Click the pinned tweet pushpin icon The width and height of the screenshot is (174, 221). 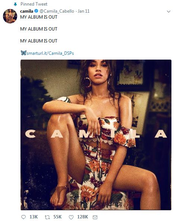click(x=15, y=4)
